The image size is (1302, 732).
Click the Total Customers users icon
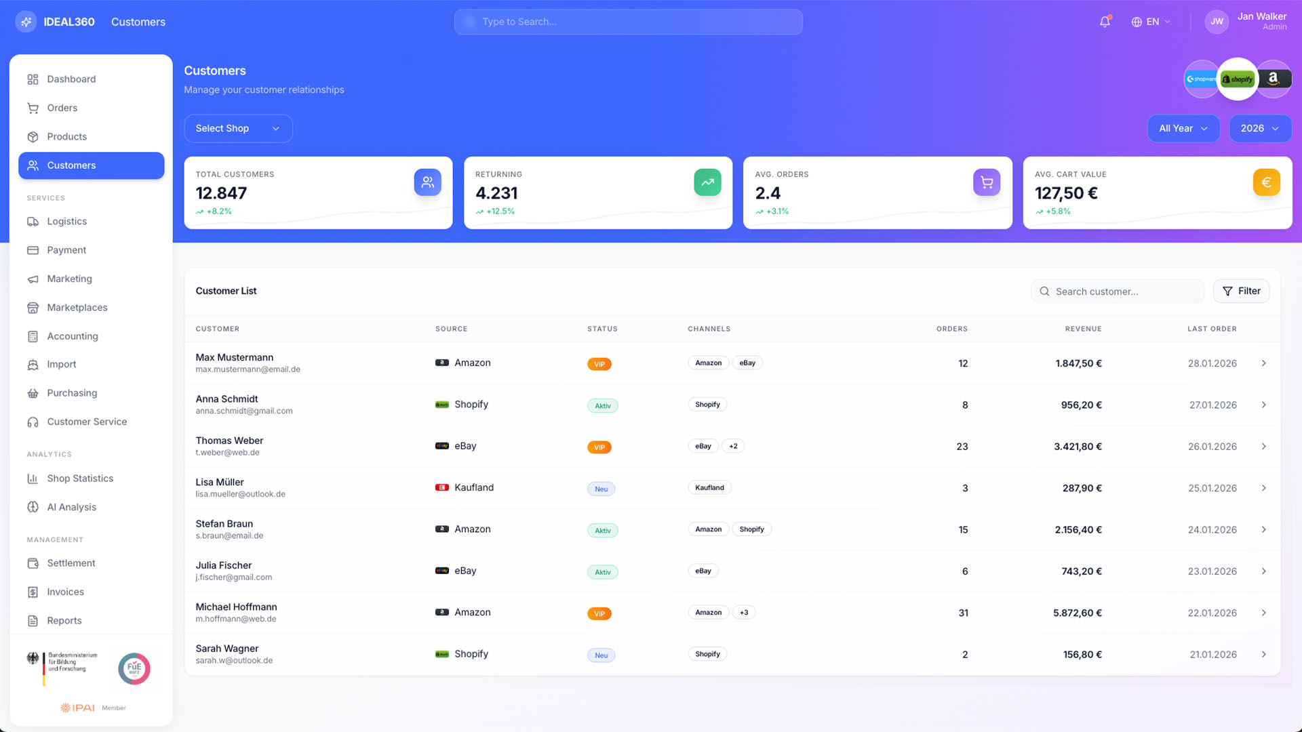point(427,182)
